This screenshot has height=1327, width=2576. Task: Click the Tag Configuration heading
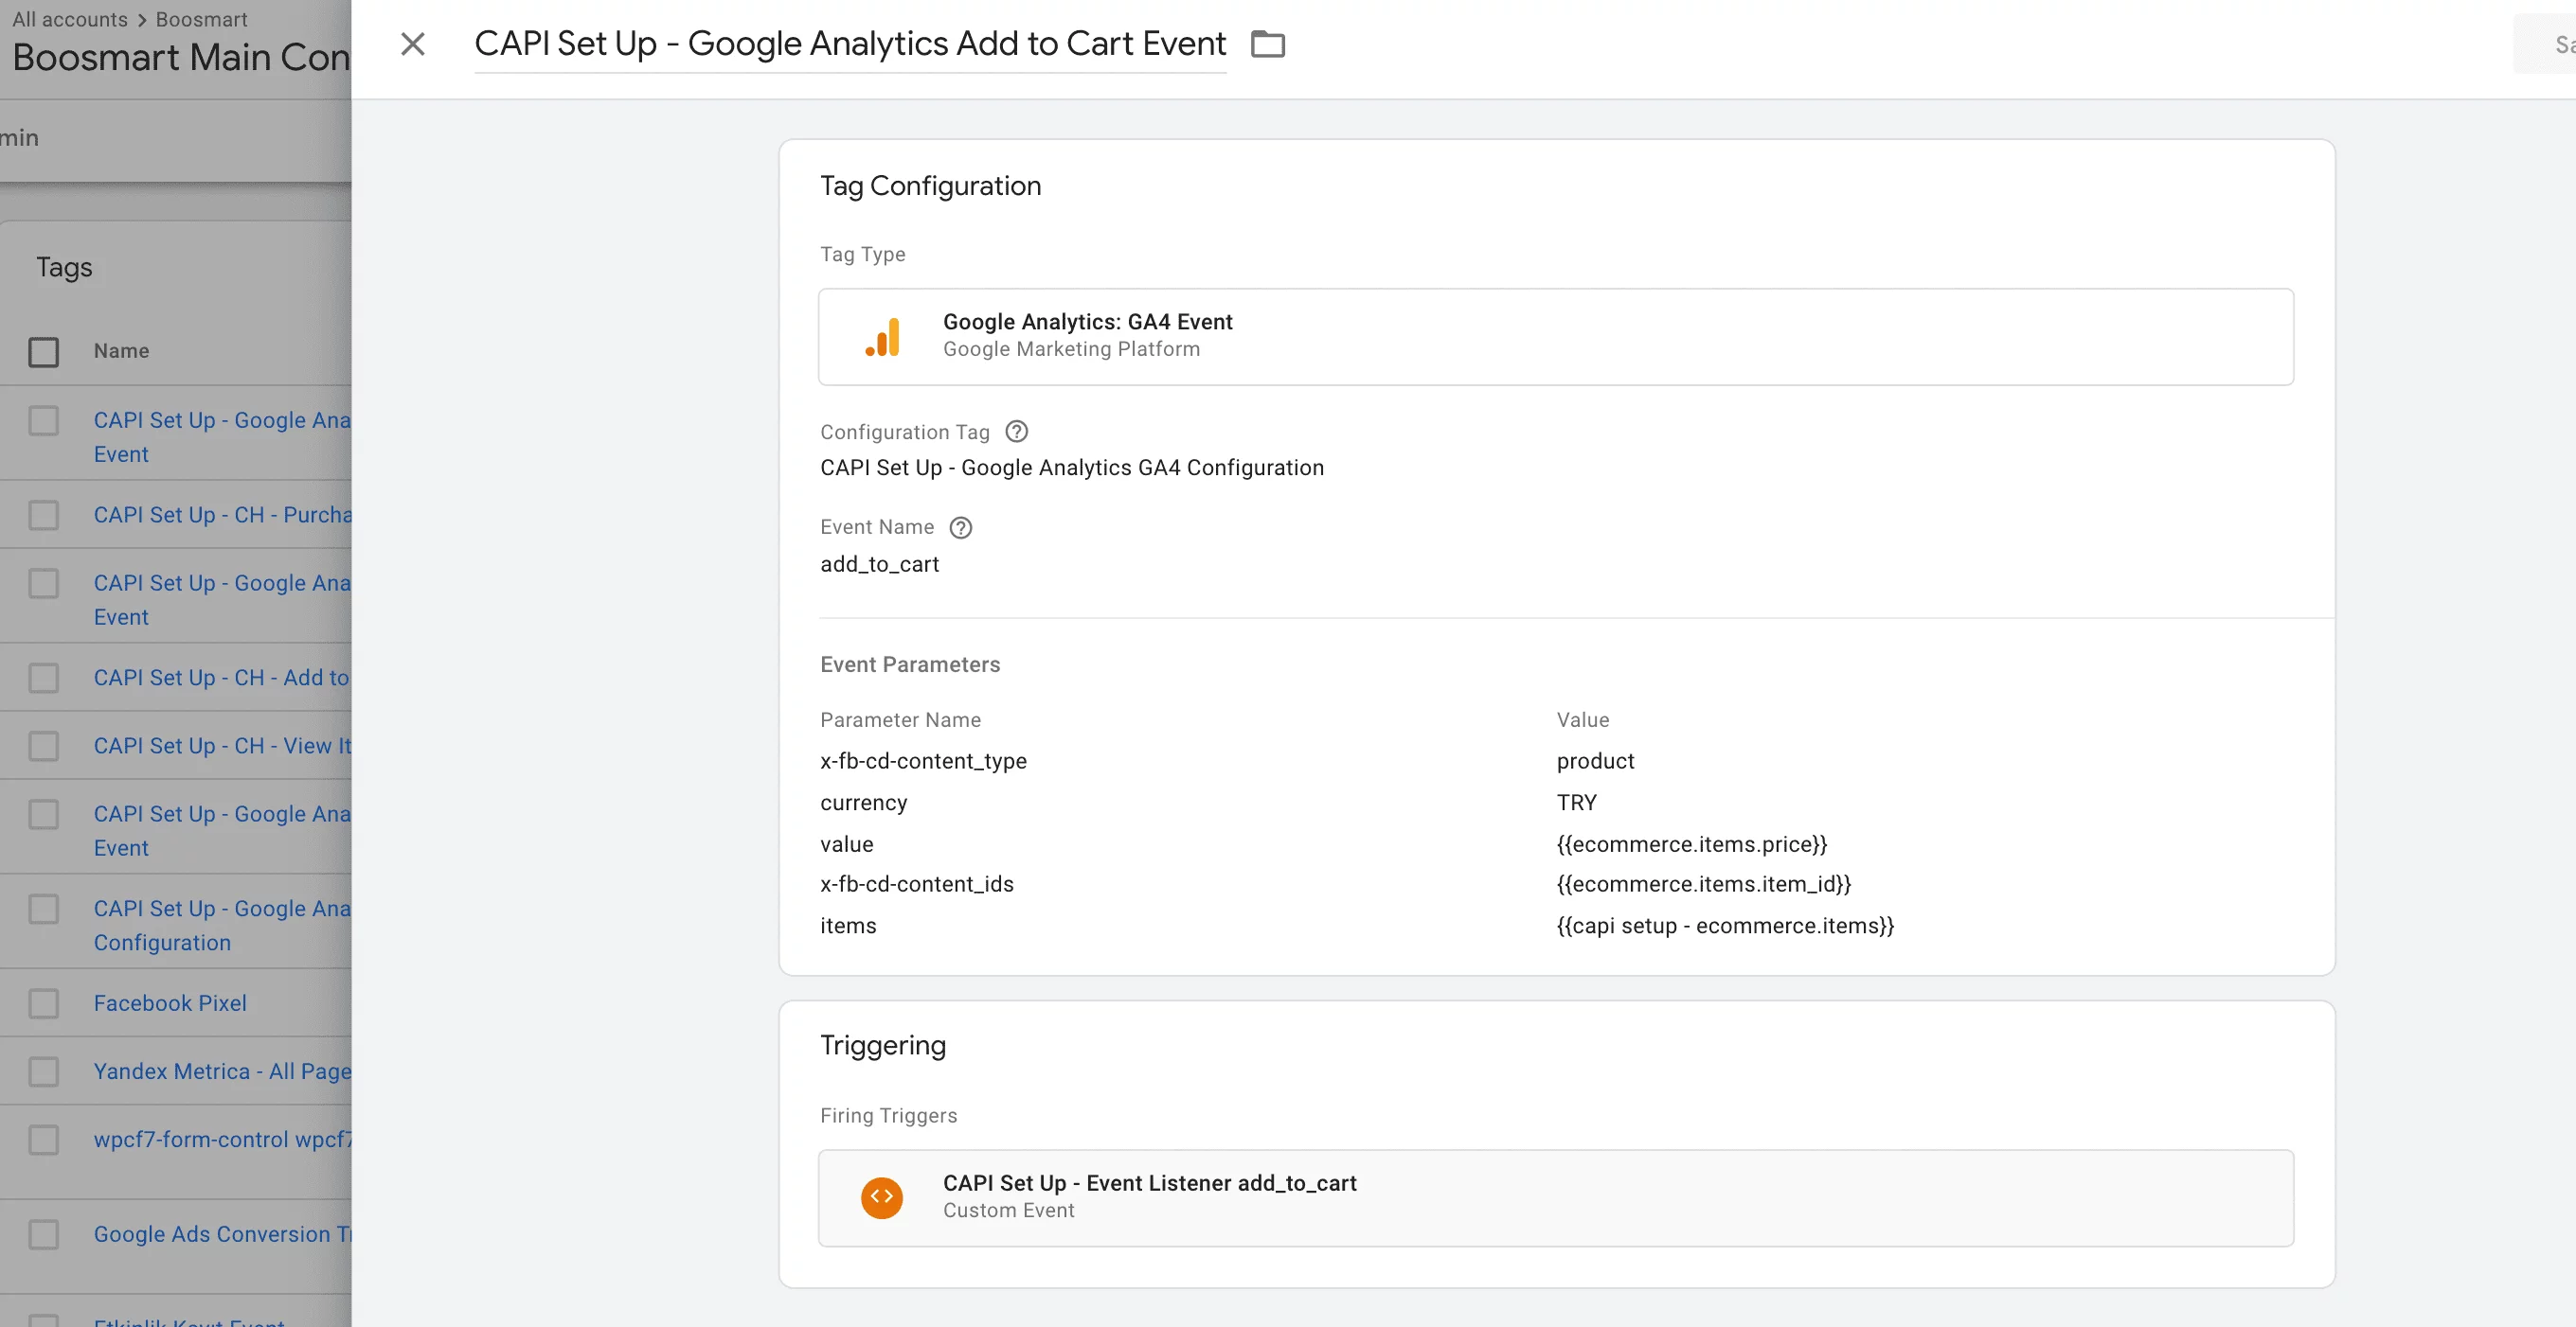(x=930, y=186)
